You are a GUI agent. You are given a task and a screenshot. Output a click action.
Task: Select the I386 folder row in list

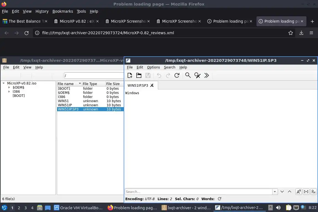[x=90, y=97]
